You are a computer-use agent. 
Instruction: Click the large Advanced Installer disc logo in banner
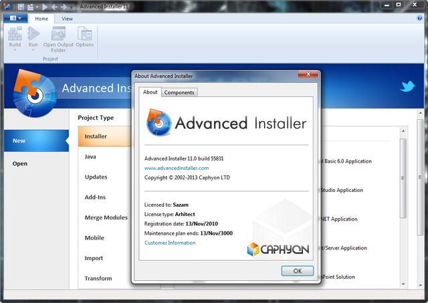click(x=35, y=94)
